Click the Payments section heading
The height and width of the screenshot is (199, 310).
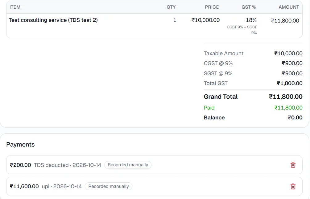coord(20,144)
